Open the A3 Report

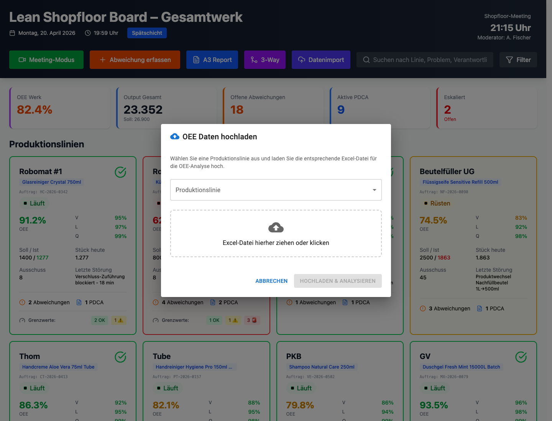[x=212, y=60]
